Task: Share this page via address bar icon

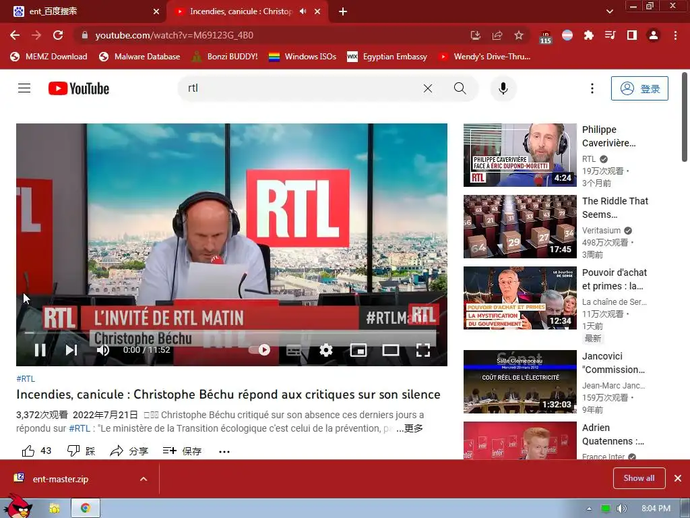Action: coord(497,35)
